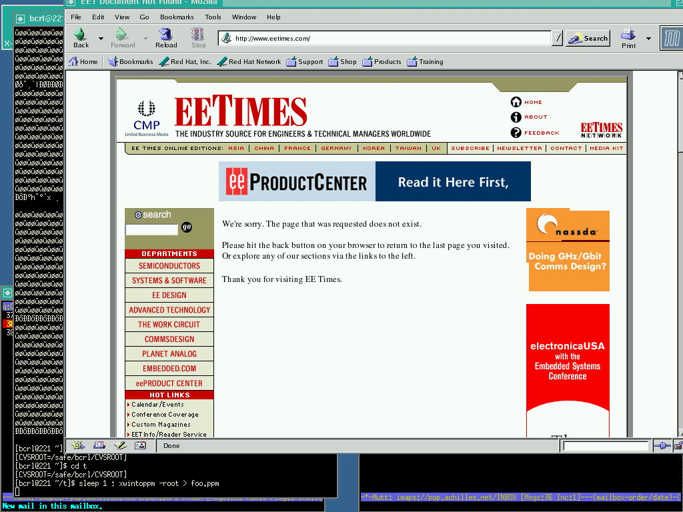Open the EMBEDDED.COM link
This screenshot has width=683, height=512.
coord(169,368)
